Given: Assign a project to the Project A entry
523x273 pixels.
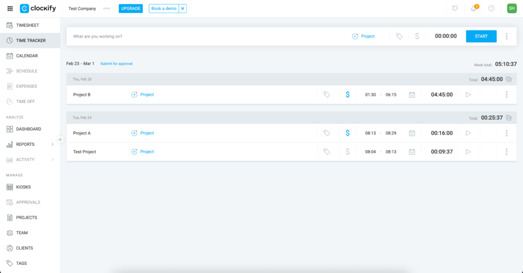Looking at the screenshot, I should coord(142,133).
